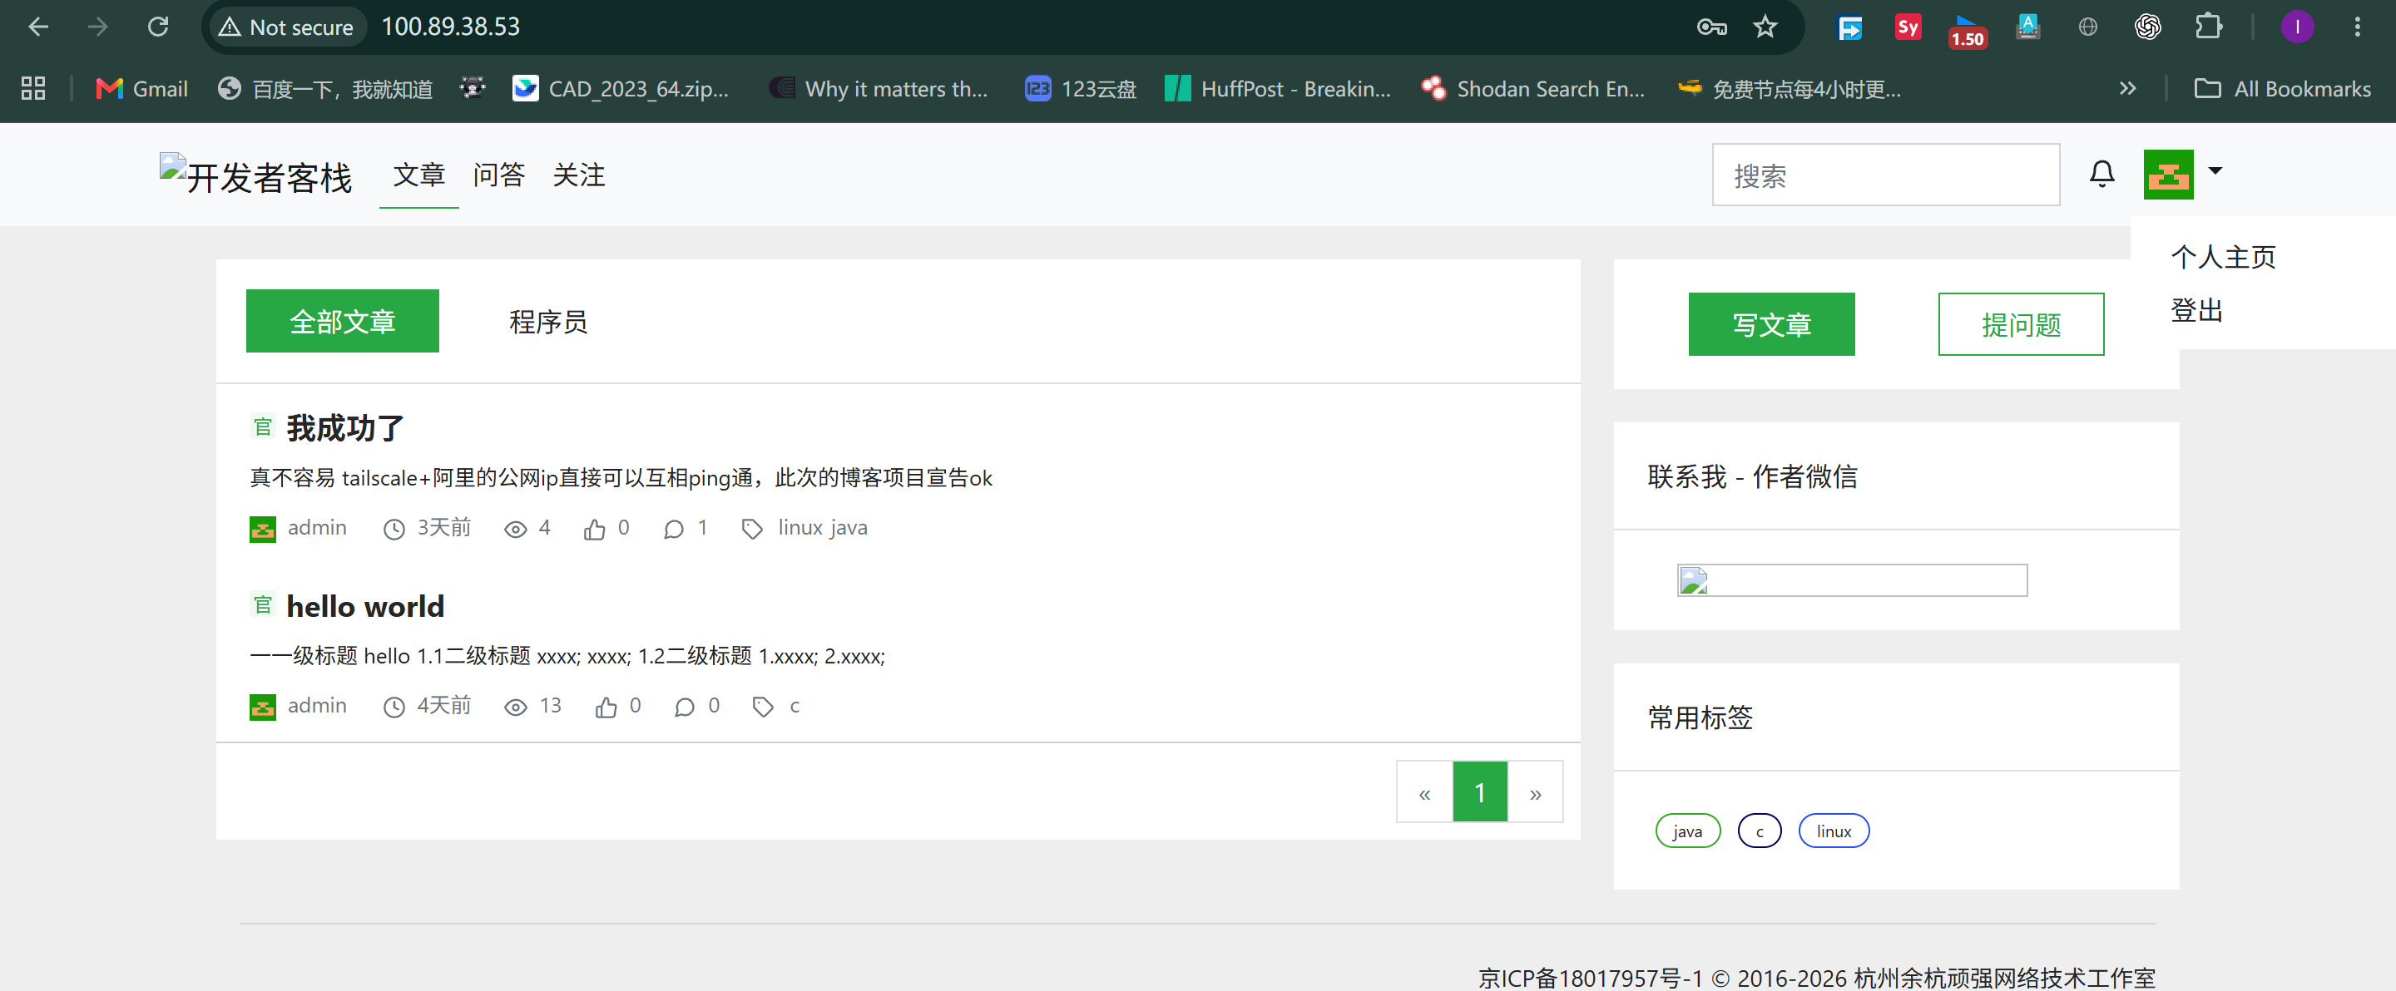Choose 登出 to log out
Viewport: 2396px width, 991px height.
point(2196,310)
